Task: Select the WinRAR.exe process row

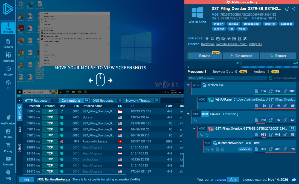Action: point(246,103)
